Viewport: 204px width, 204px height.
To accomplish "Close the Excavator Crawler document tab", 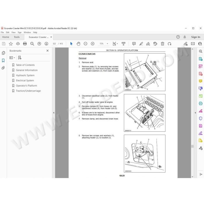I will click(51, 37).
